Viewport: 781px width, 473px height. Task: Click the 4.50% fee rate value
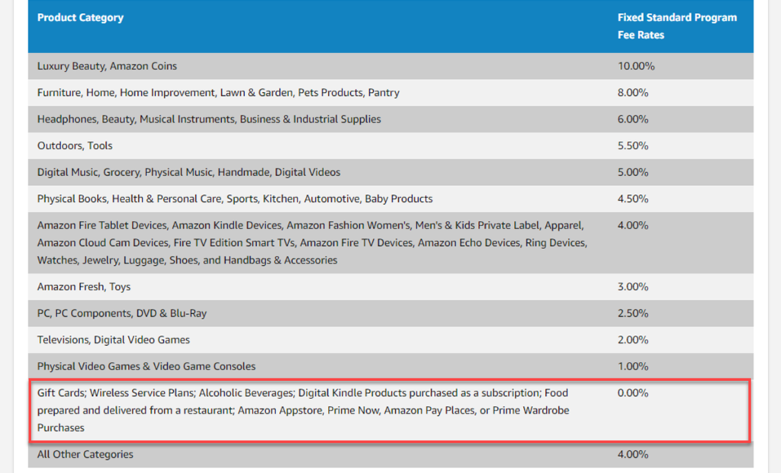point(633,200)
